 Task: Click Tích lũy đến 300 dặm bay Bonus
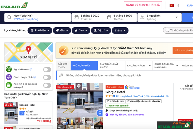(x=127, y=115)
